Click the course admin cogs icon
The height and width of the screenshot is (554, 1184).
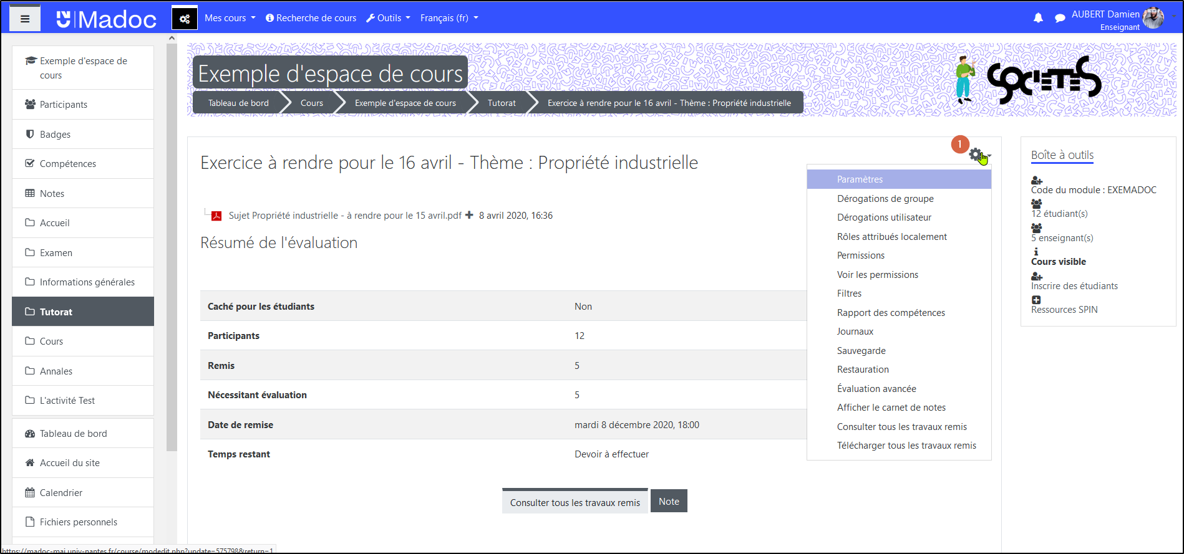click(185, 19)
